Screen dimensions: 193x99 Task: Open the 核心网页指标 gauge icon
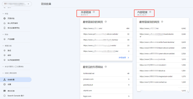point(5,23)
